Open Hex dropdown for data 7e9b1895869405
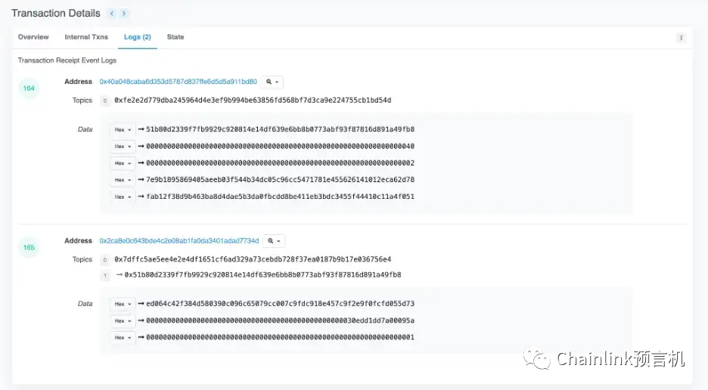This screenshot has height=390, width=708. point(123,180)
